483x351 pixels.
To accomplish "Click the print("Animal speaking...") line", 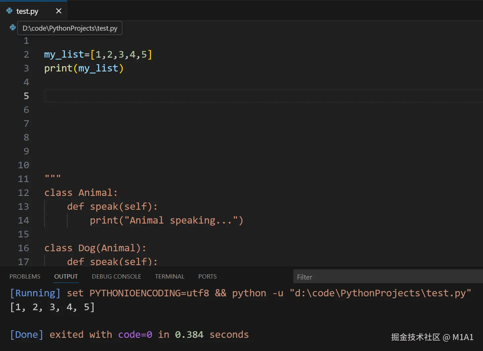I will pos(166,220).
